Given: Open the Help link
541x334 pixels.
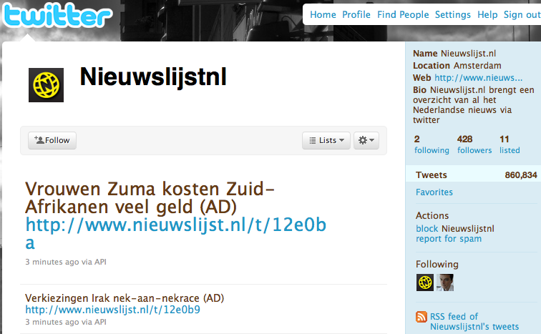Looking at the screenshot, I should click(x=487, y=14).
